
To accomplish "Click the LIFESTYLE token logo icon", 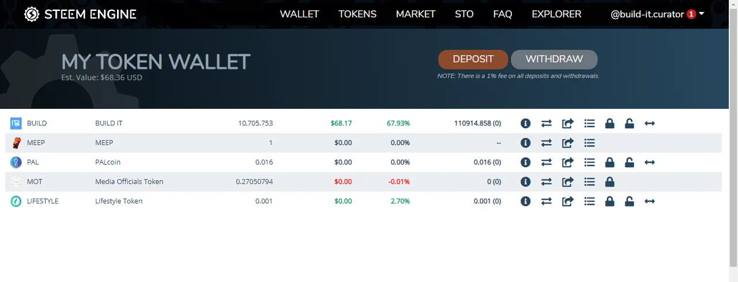I will 16,201.
